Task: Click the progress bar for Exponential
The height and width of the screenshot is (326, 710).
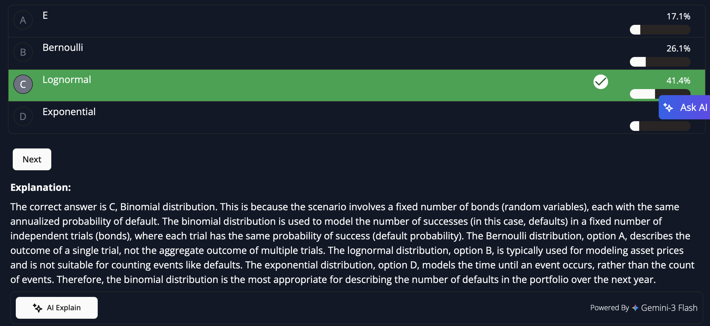Action: pos(660,126)
